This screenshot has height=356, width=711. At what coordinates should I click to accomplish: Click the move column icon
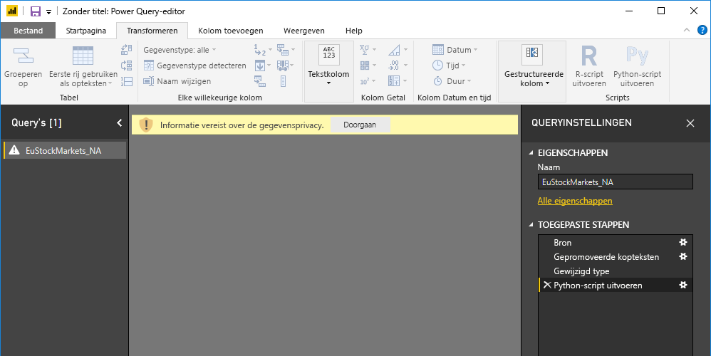(x=283, y=66)
